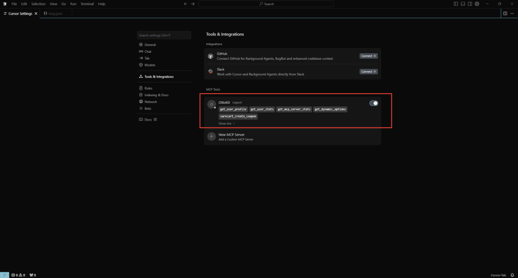The width and height of the screenshot is (518, 278).
Task: Toggle the surecart_create_coupon tool
Action: coord(238,116)
